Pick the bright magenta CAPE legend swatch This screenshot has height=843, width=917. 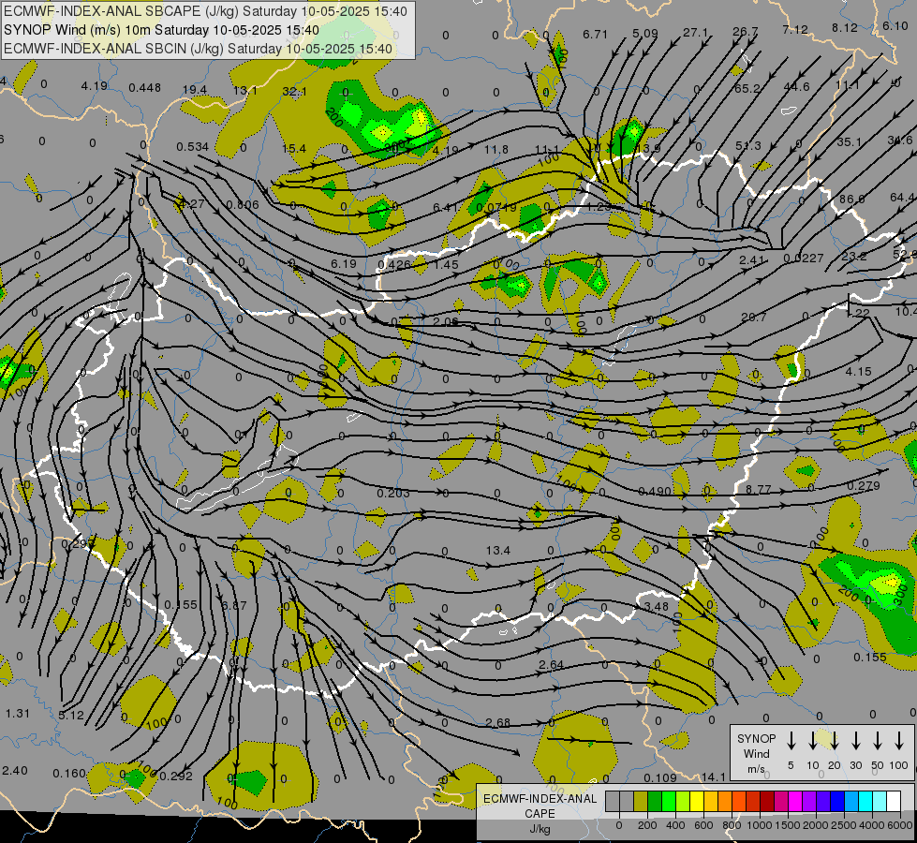pyautogui.click(x=795, y=801)
